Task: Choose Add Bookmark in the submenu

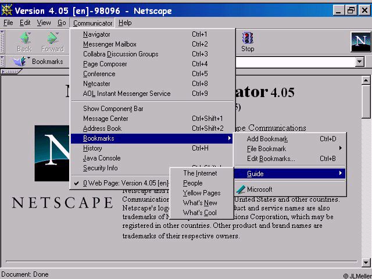Action: [x=267, y=139]
